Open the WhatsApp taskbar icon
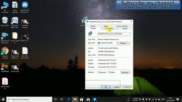Viewport: 182px width, 102px height. (x=95, y=99)
